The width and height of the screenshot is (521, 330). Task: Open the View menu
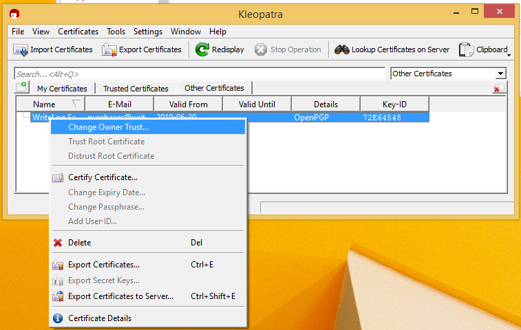(x=41, y=32)
